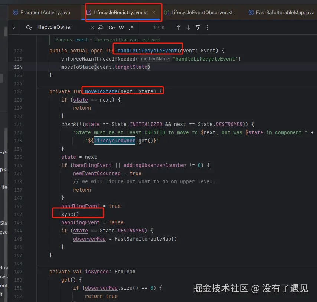Screen dimensions: 317x302
Task: Click the 10/29 match counter
Action: pyautogui.click(x=159, y=28)
